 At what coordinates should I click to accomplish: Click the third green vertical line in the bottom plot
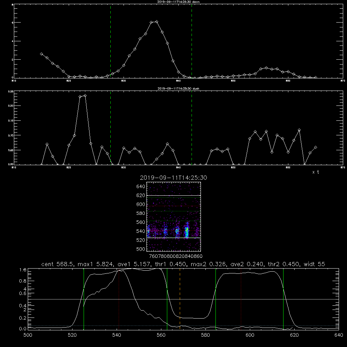[x=215, y=299]
